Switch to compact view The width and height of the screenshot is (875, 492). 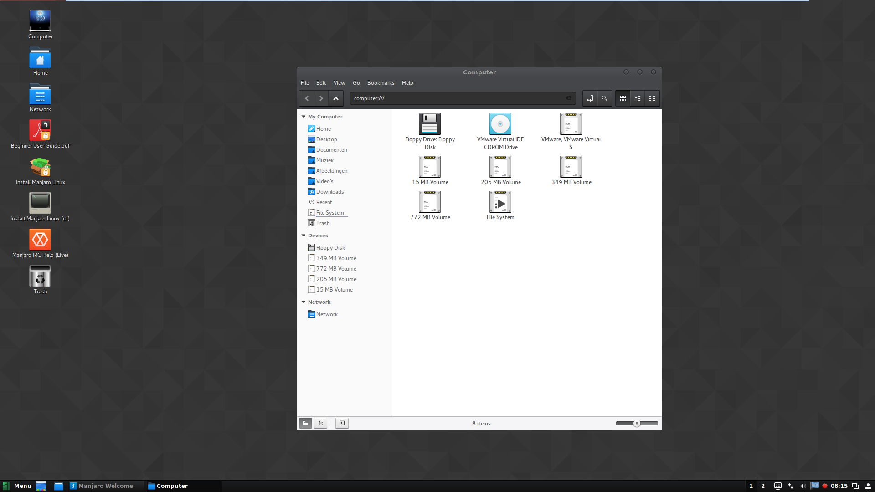coord(652,98)
